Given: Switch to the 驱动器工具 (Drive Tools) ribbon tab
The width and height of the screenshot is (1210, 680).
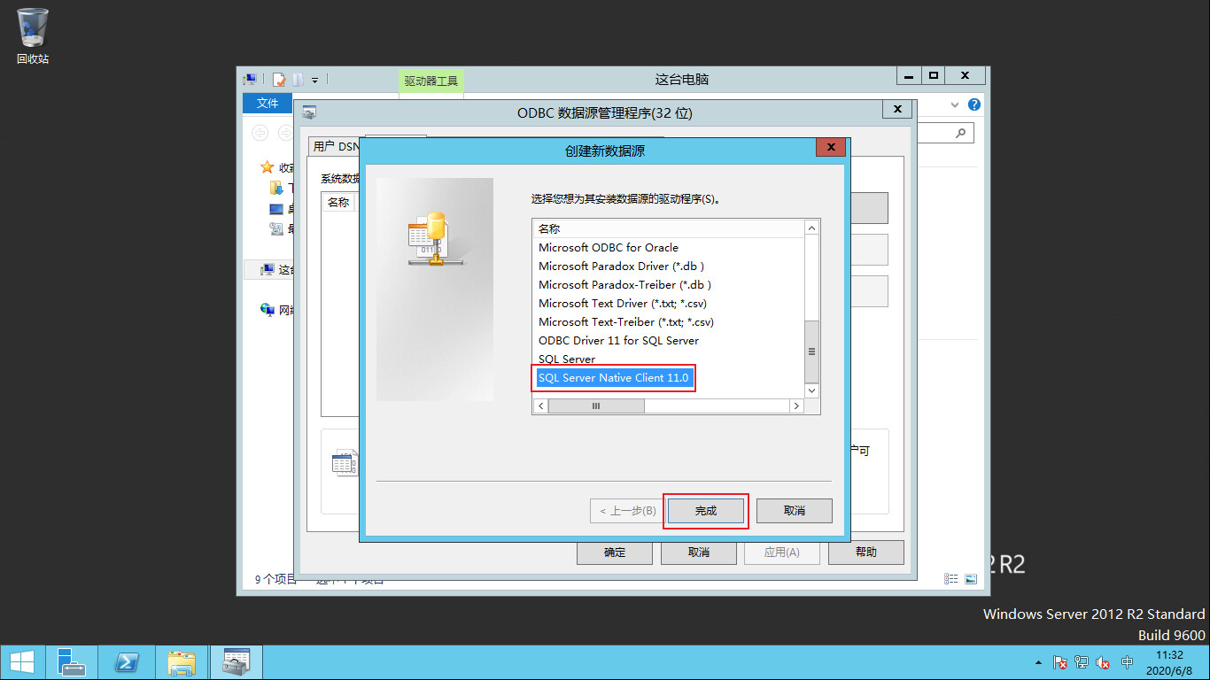Looking at the screenshot, I should 430,80.
